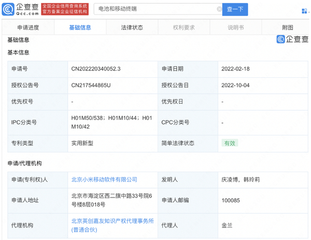This screenshot has width=311, height=240.
Task: Click application number CN202220340052.3
Action: tap(95, 69)
